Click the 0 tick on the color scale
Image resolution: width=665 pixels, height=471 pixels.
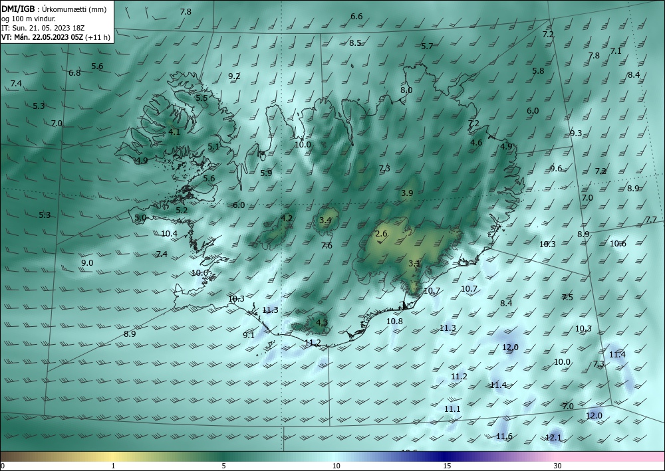[x=3, y=466]
